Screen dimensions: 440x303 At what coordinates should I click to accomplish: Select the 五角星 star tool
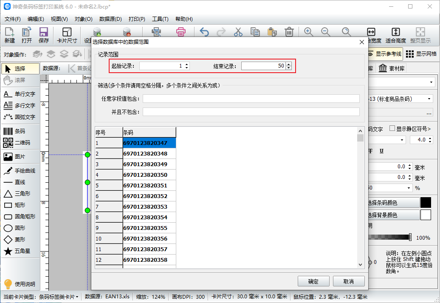pyautogui.click(x=20, y=251)
